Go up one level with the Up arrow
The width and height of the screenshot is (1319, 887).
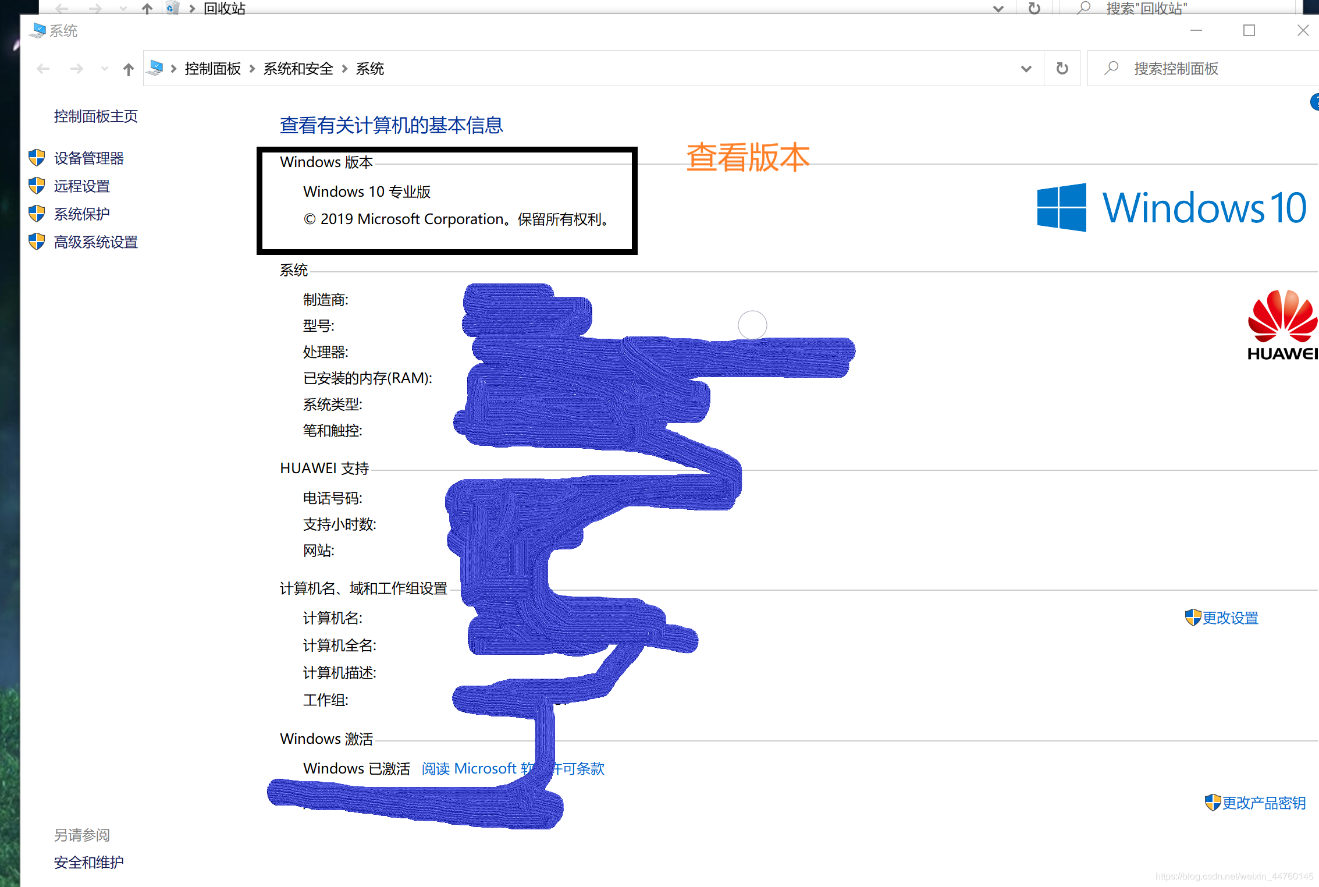129,69
